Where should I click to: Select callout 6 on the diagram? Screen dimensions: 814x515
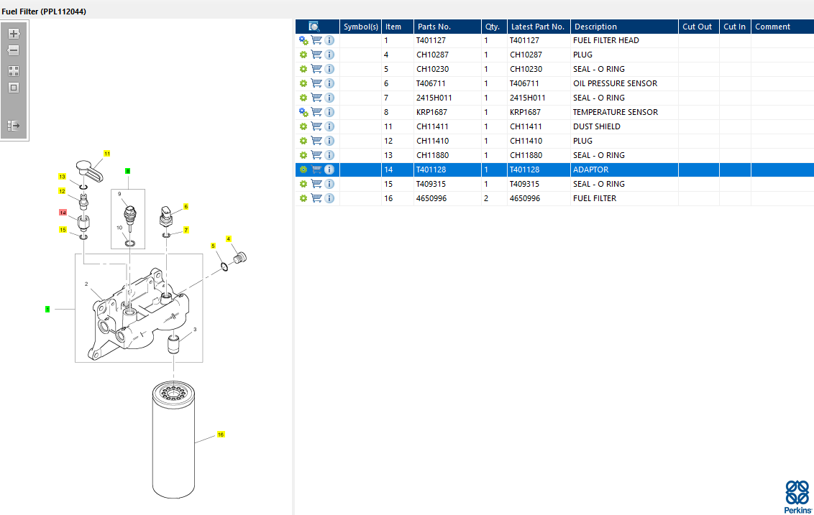(186, 206)
